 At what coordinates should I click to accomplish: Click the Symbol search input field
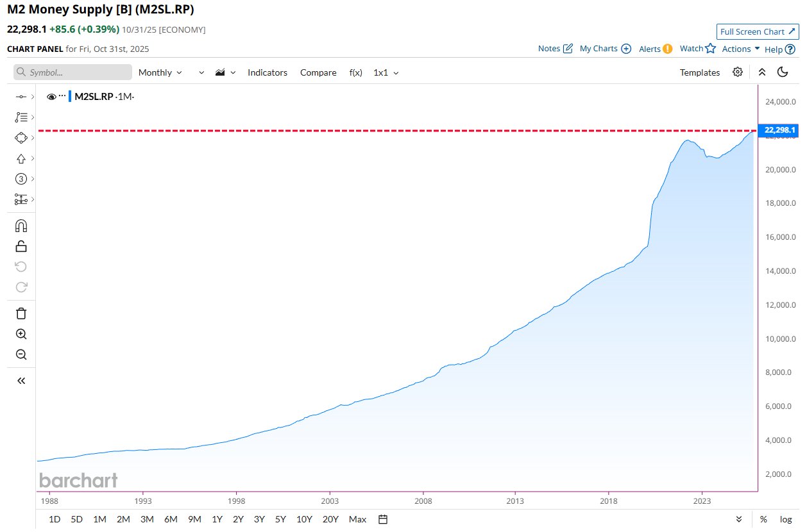pyautogui.click(x=72, y=72)
